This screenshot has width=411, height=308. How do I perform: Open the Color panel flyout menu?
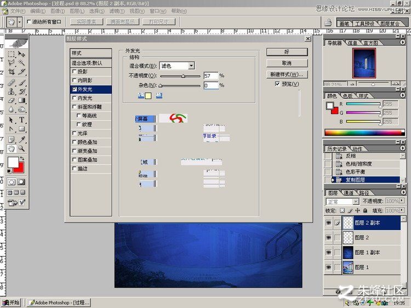click(403, 95)
